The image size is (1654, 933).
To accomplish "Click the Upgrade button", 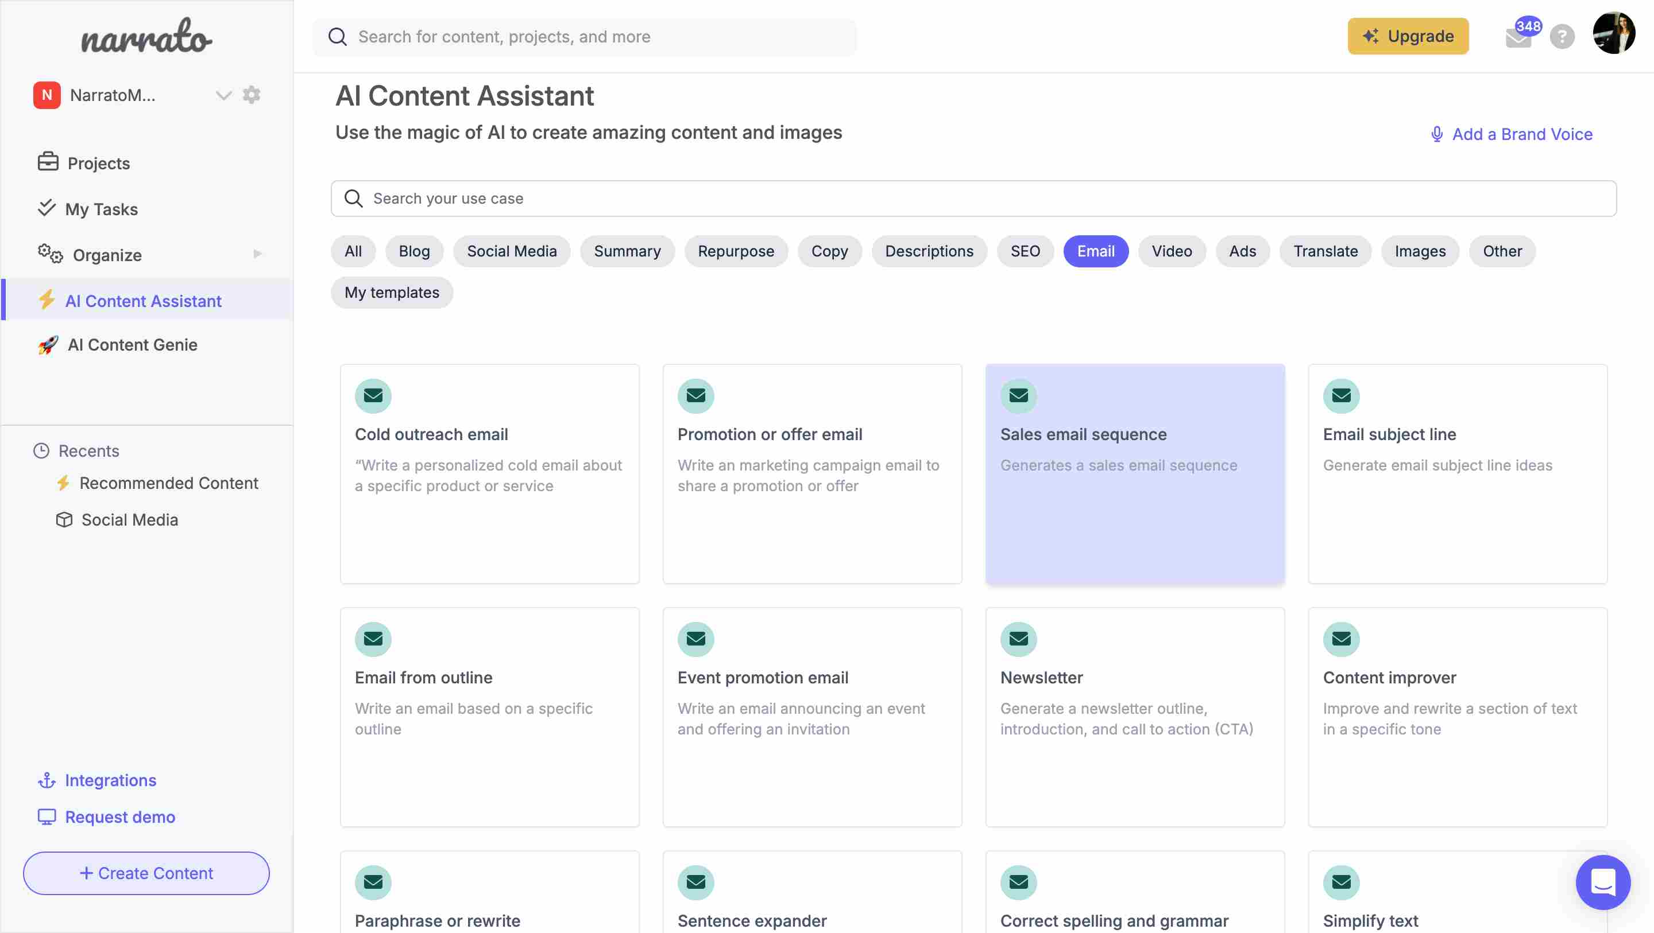I will point(1408,36).
